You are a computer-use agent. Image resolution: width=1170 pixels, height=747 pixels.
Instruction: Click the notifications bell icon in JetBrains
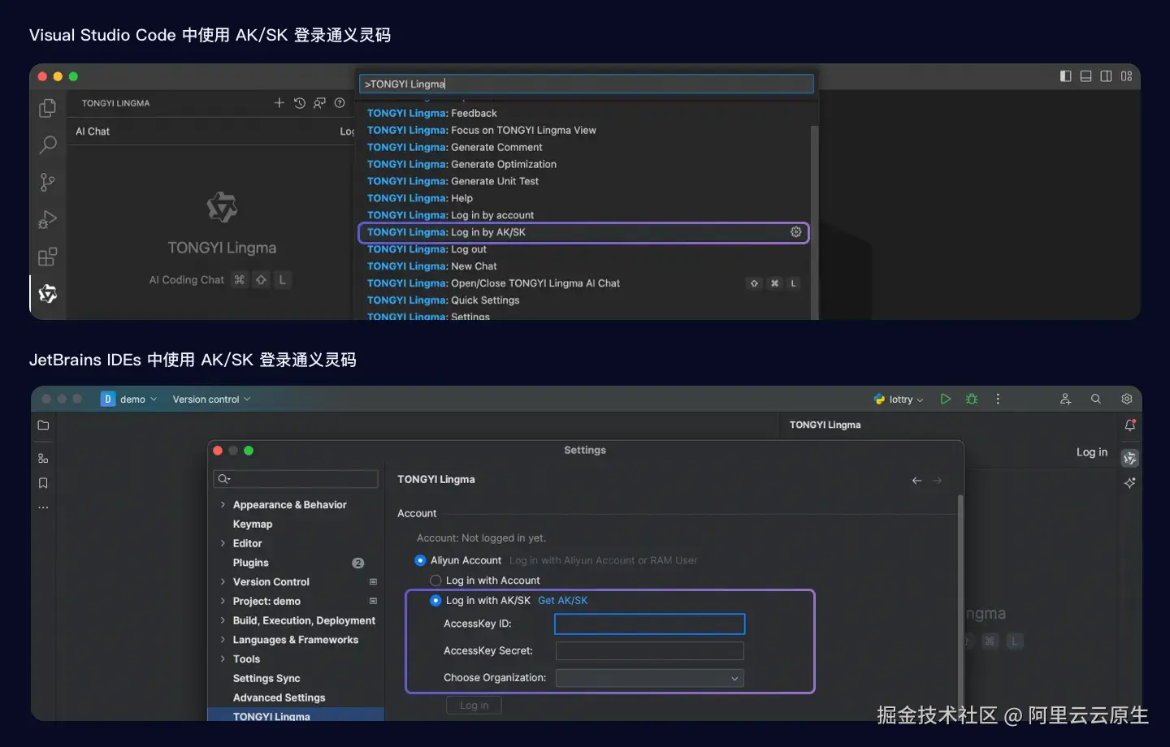click(1130, 425)
